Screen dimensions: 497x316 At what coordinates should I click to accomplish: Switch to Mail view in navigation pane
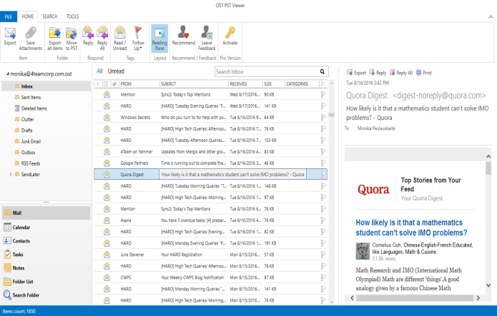(x=46, y=213)
